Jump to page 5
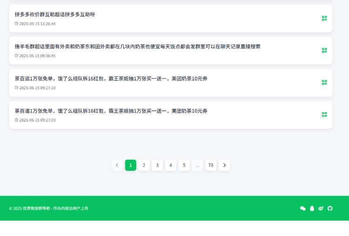Viewport: 349px width, 236px height. click(x=184, y=165)
